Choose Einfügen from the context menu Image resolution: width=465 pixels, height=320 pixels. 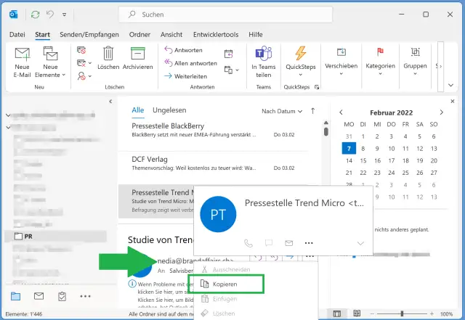[255, 299]
